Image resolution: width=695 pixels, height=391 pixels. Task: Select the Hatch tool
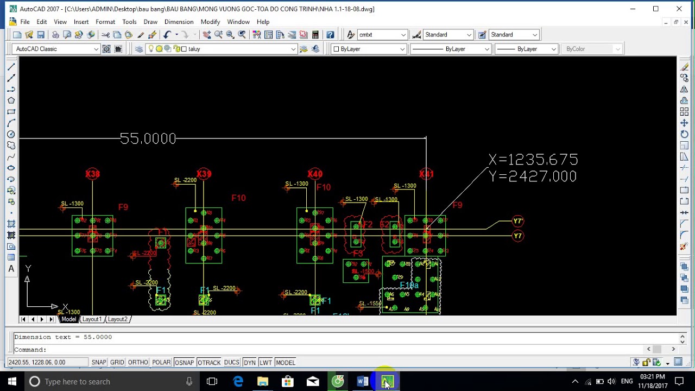click(x=11, y=224)
